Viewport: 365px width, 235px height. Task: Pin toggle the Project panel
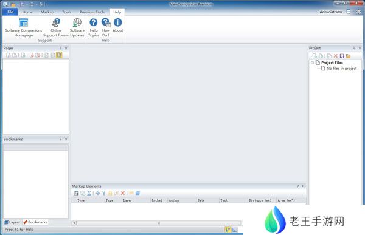354,48
